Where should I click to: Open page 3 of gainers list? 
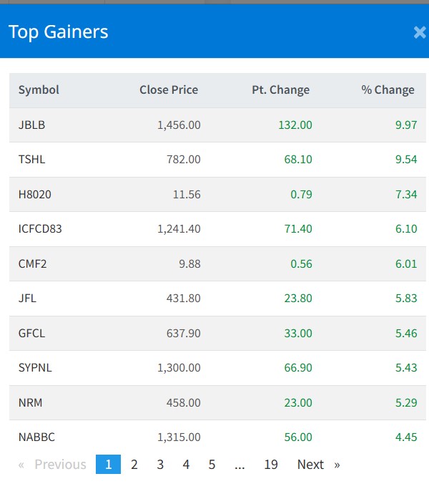point(160,465)
